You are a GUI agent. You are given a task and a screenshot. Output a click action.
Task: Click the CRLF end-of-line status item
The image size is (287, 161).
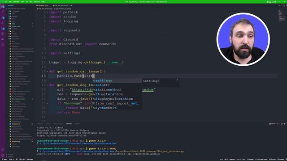244,159
